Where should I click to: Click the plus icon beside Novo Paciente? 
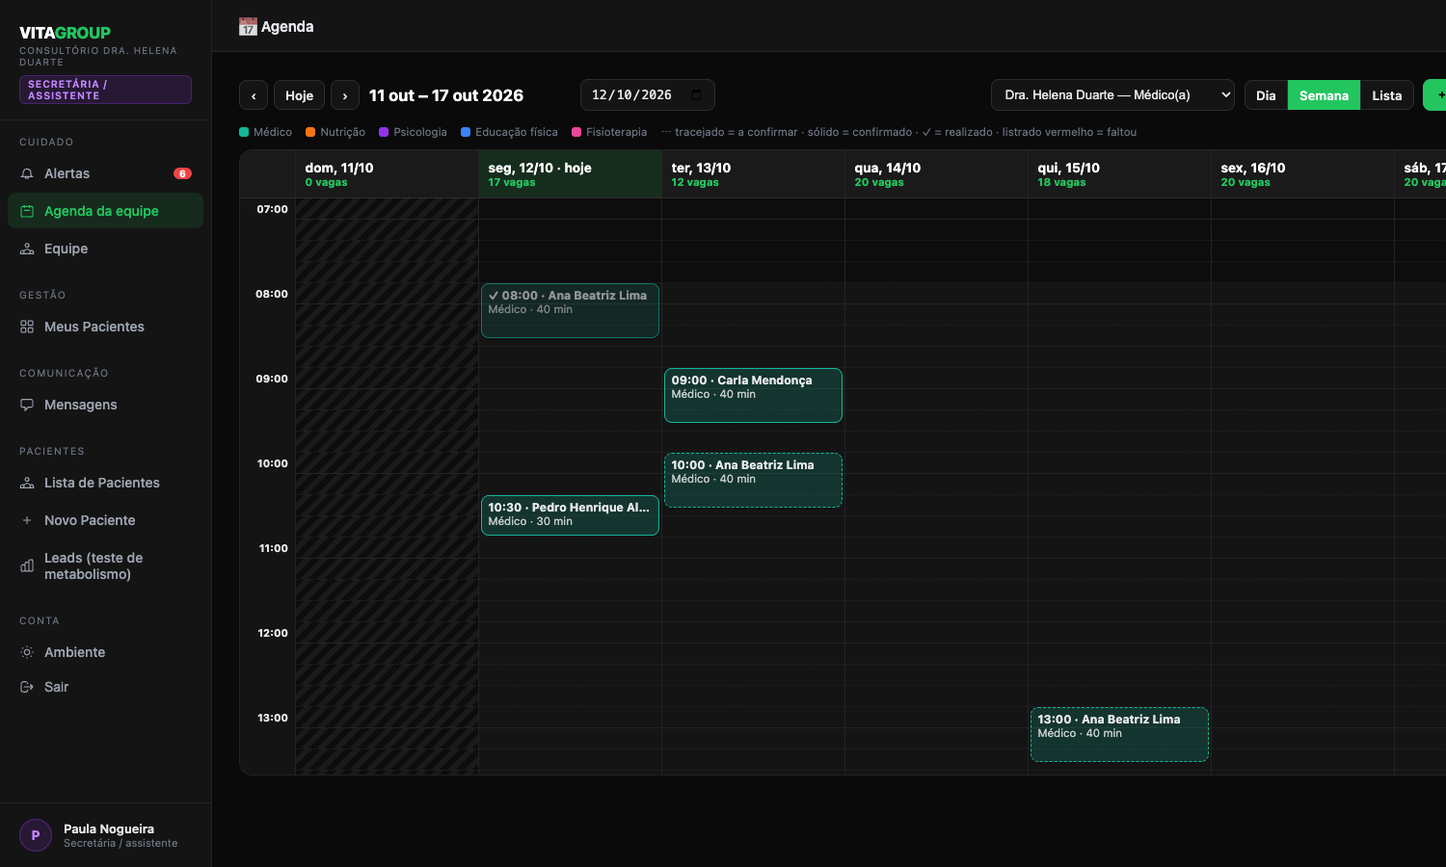click(x=27, y=520)
